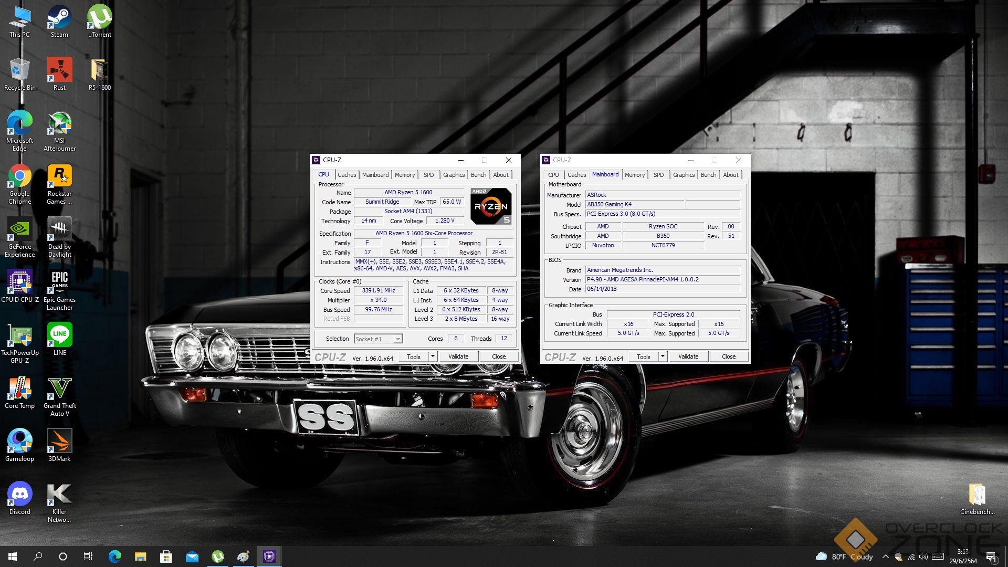
Task: Open the Discord desktop icon
Action: (19, 496)
